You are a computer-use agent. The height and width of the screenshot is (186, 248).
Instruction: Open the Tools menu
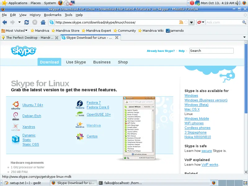point(69,15)
